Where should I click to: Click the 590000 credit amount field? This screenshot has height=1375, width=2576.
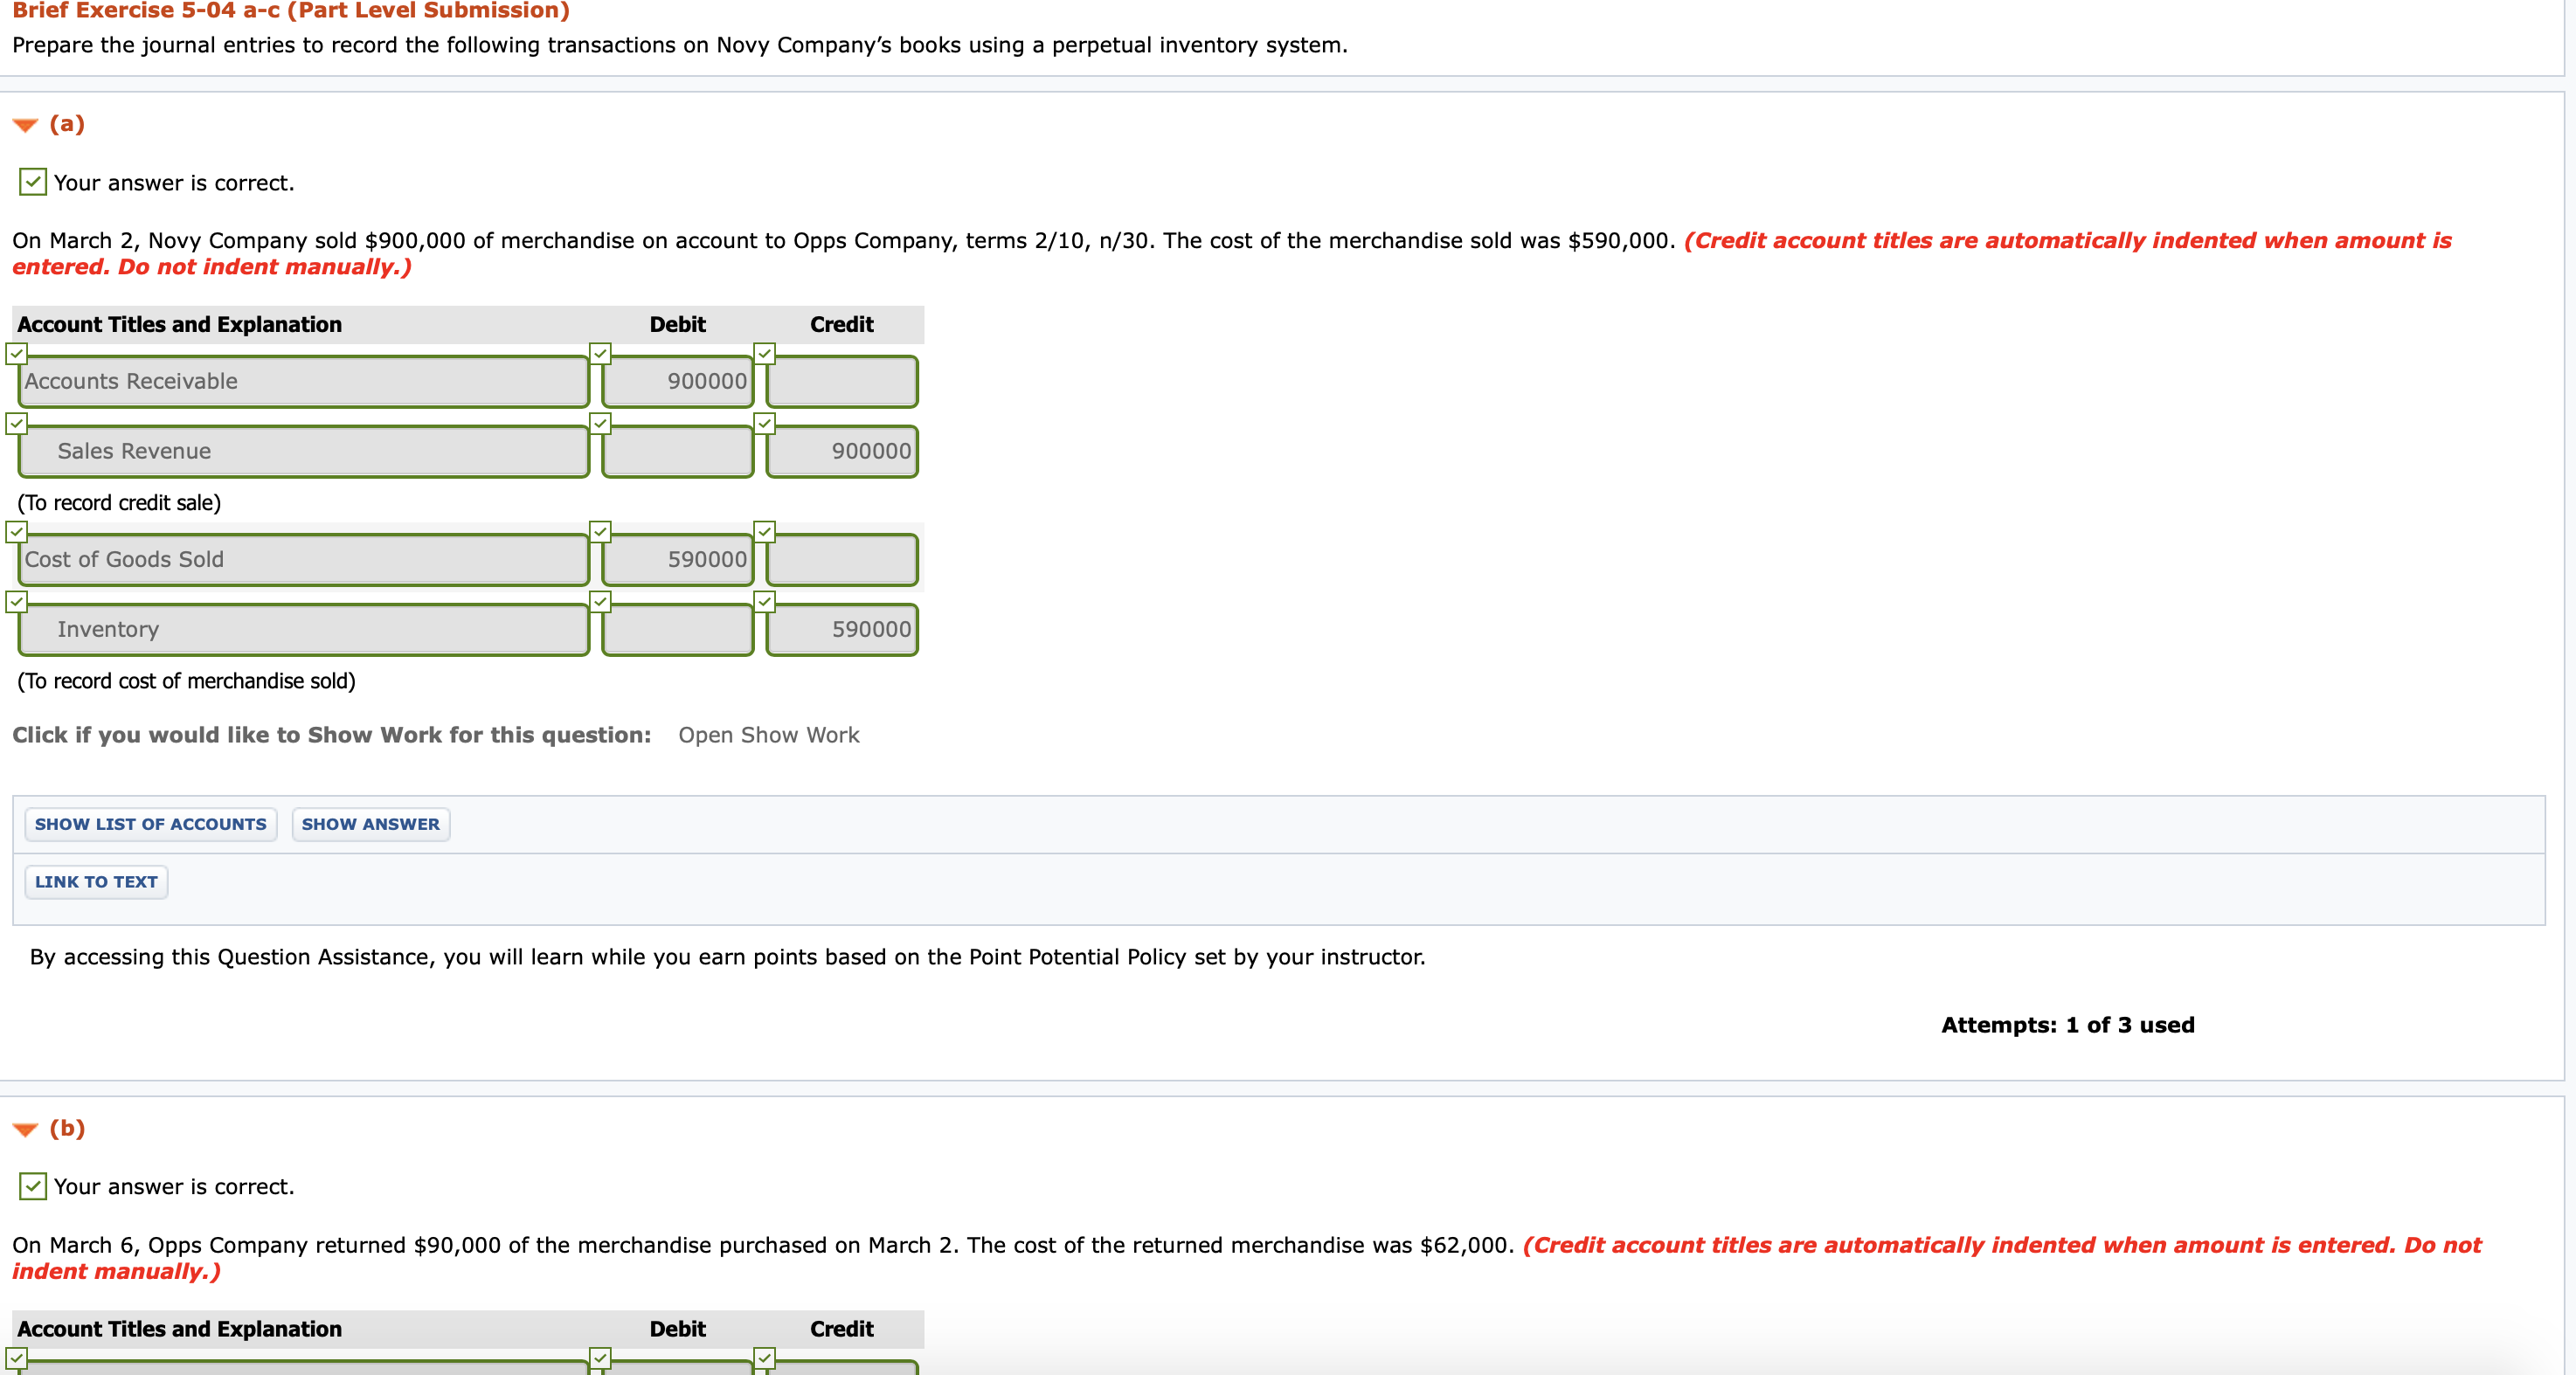pos(842,630)
